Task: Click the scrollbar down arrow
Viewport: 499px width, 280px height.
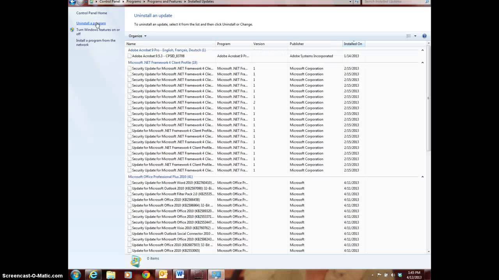Action: [x=429, y=252]
